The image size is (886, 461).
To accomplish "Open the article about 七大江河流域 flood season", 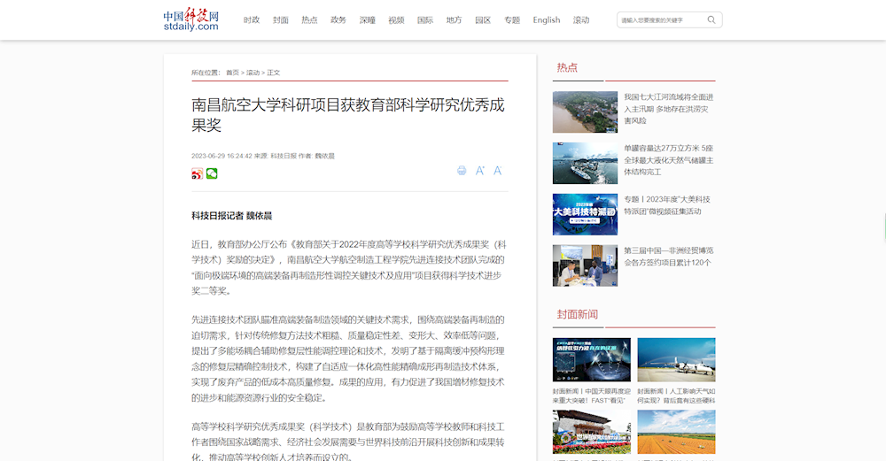I will point(669,108).
